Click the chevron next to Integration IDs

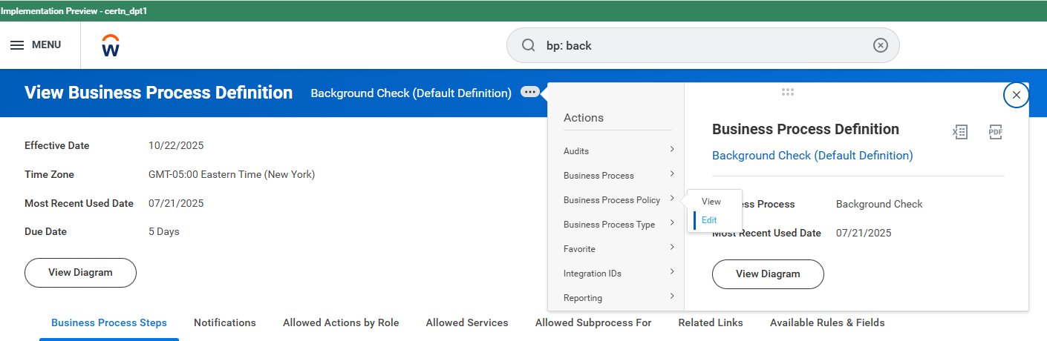coord(672,272)
